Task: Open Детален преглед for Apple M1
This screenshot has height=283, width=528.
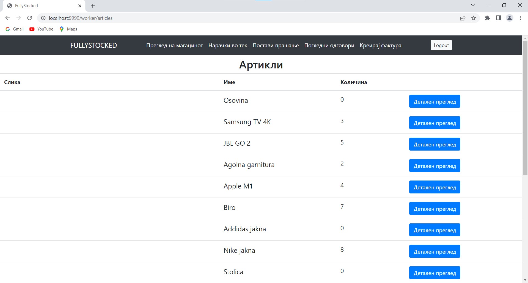Action: click(x=435, y=187)
